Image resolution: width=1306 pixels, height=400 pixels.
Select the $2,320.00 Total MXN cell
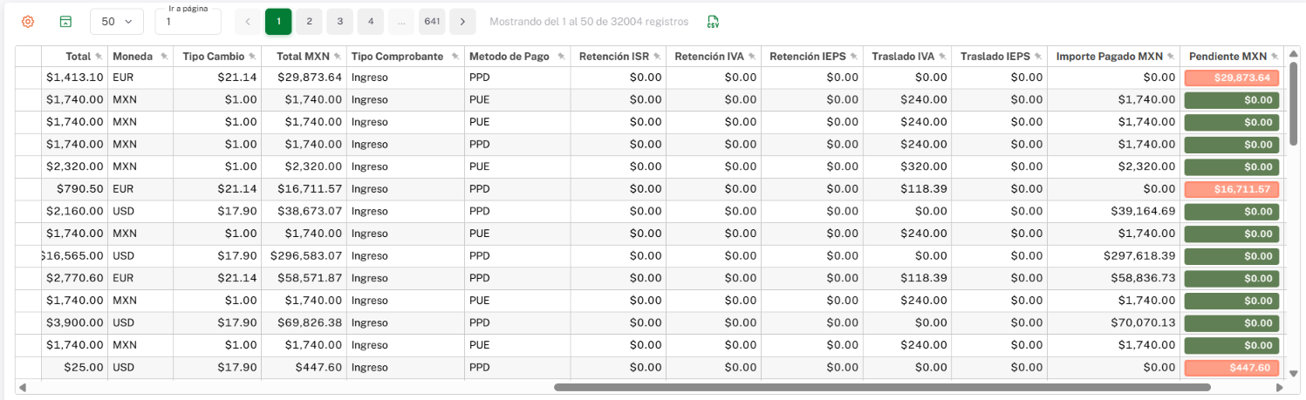tap(304, 166)
